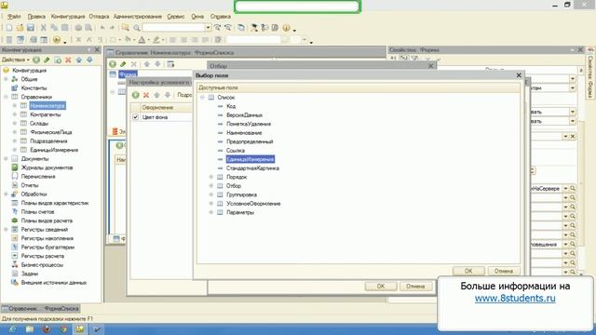This screenshot has height=335, width=596.
Task: Open the search combo box dropdown arrow
Action: (x=208, y=28)
